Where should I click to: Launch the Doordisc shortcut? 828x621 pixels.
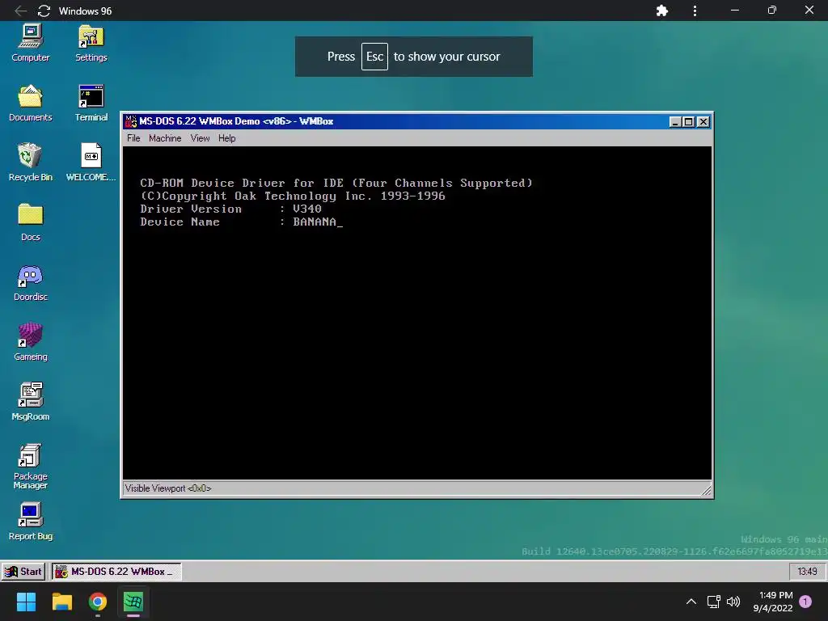pos(30,282)
